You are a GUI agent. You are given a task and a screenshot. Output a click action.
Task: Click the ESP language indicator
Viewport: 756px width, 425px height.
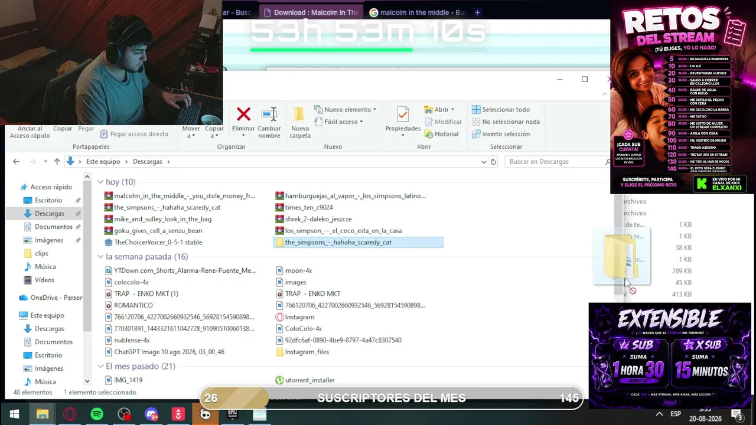(x=676, y=414)
